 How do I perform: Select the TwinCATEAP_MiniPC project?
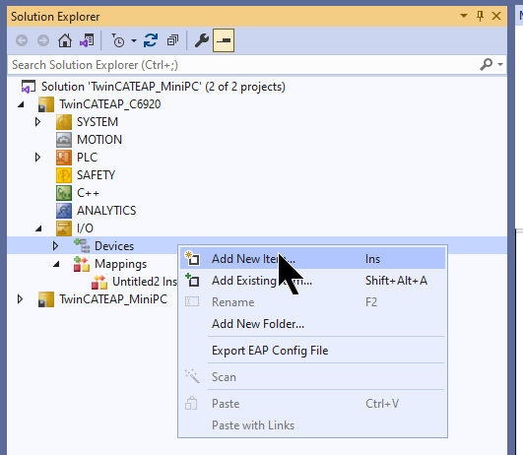113,299
